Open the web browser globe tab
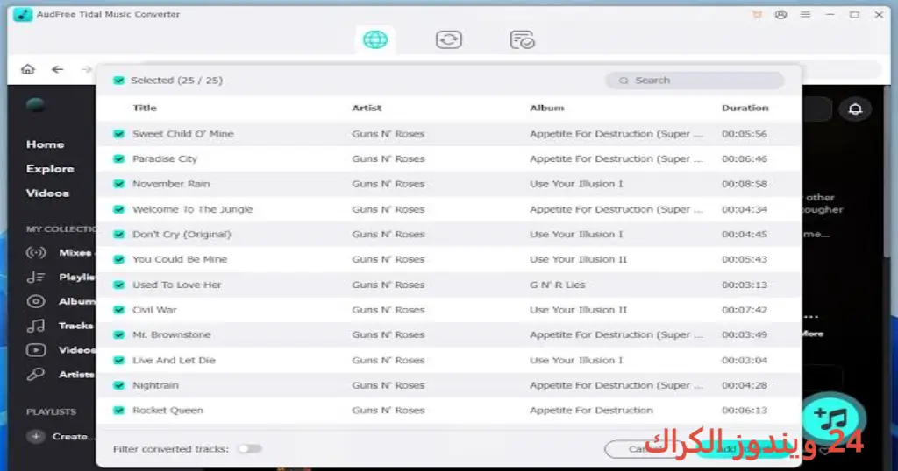This screenshot has width=898, height=471. [375, 39]
